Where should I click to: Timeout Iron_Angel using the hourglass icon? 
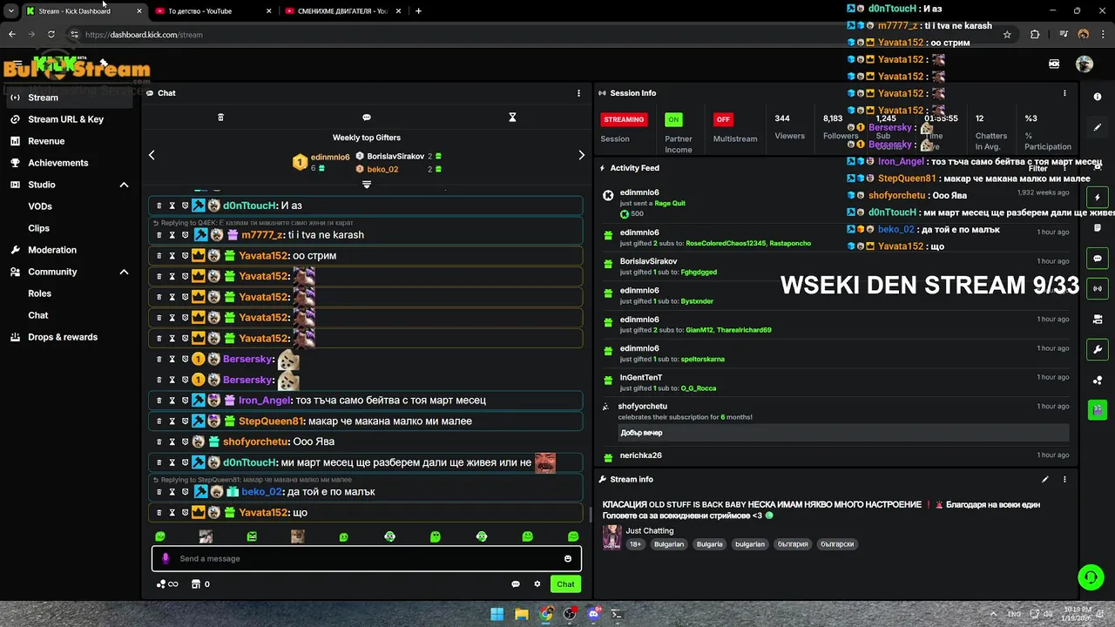tap(172, 401)
